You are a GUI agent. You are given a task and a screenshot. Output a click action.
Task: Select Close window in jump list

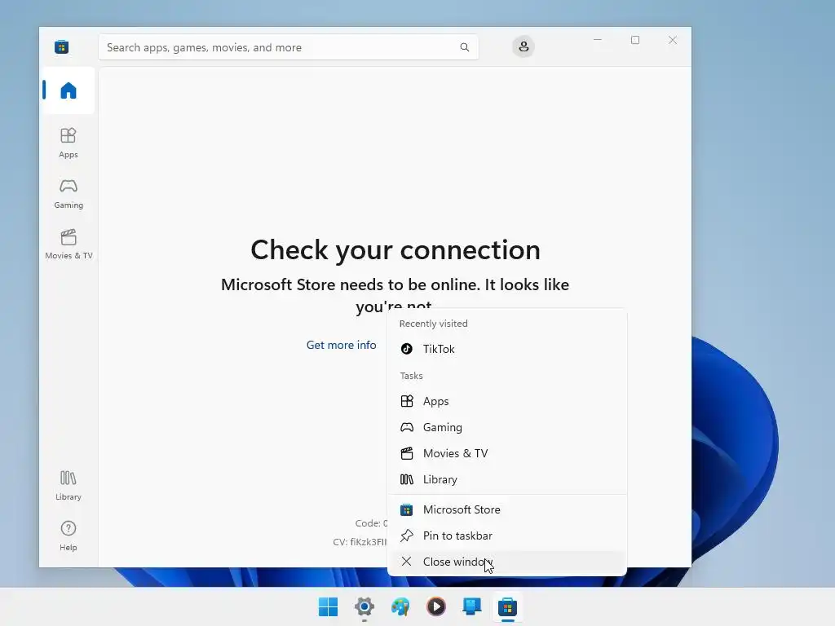507,562
